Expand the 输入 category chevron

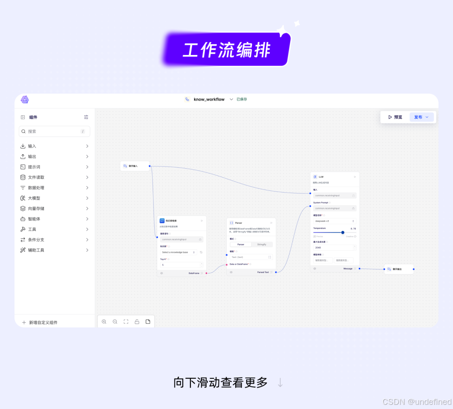87,146
